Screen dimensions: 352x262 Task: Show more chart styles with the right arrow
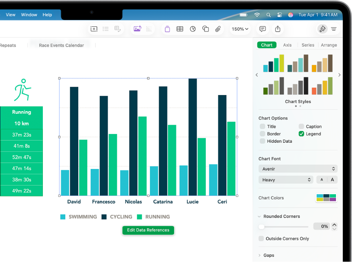click(340, 75)
